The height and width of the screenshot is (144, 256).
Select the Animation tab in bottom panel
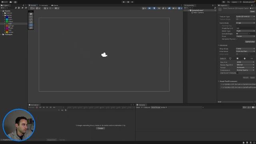(34, 105)
